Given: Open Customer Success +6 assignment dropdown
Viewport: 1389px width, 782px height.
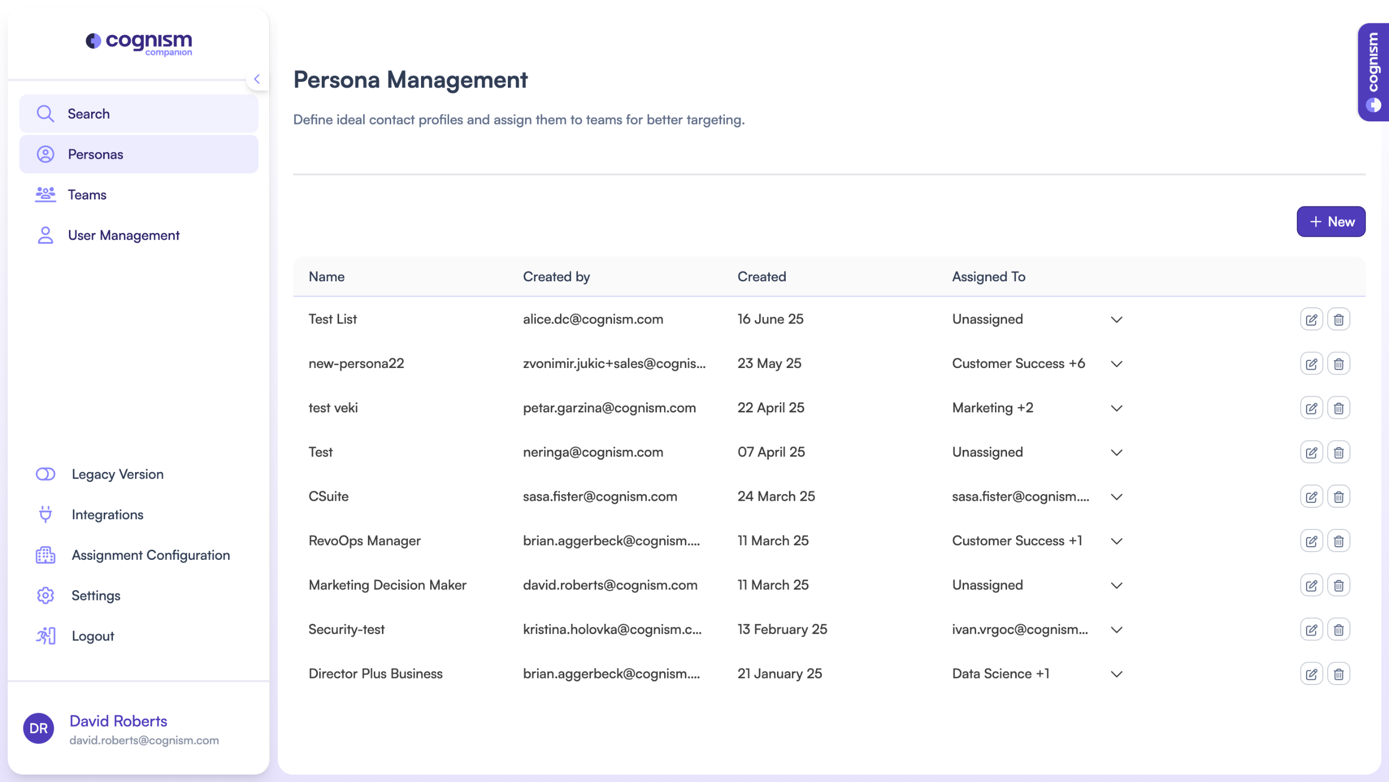Looking at the screenshot, I should (1116, 364).
